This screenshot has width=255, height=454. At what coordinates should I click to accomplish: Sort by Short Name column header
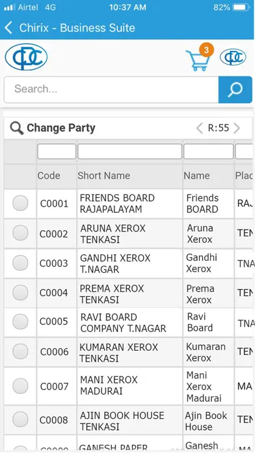point(104,175)
